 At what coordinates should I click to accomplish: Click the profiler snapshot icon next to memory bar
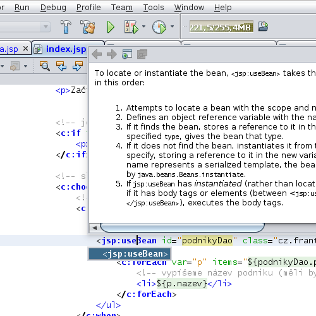(263, 27)
